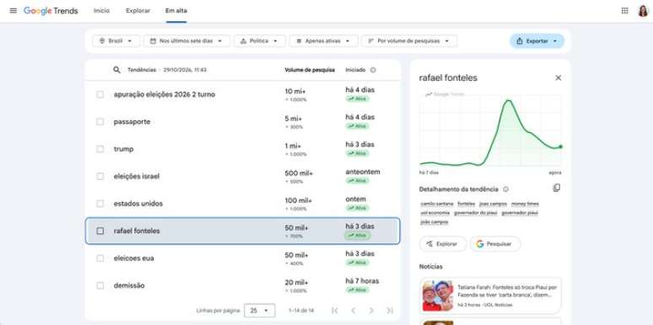
Task: Click info icon beside Detalhamento da tendência
Action: point(505,189)
